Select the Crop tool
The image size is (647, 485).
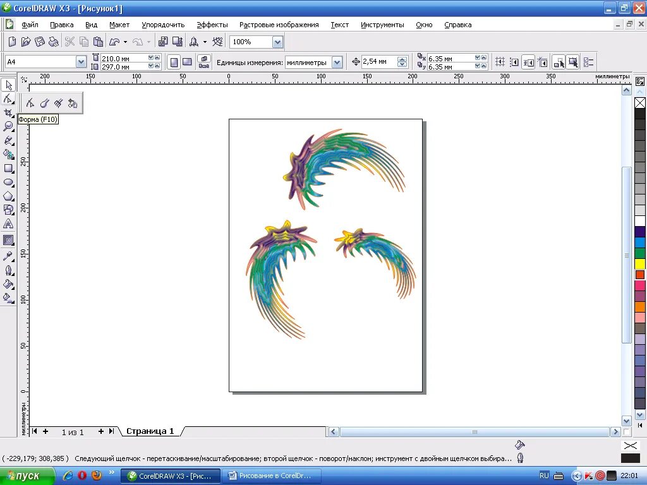pos(8,112)
